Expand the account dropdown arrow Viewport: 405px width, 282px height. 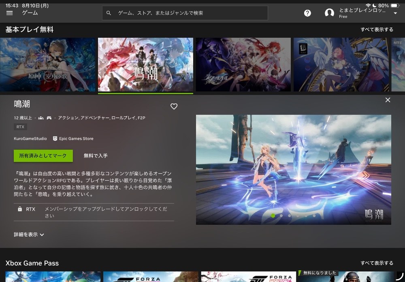pos(395,13)
